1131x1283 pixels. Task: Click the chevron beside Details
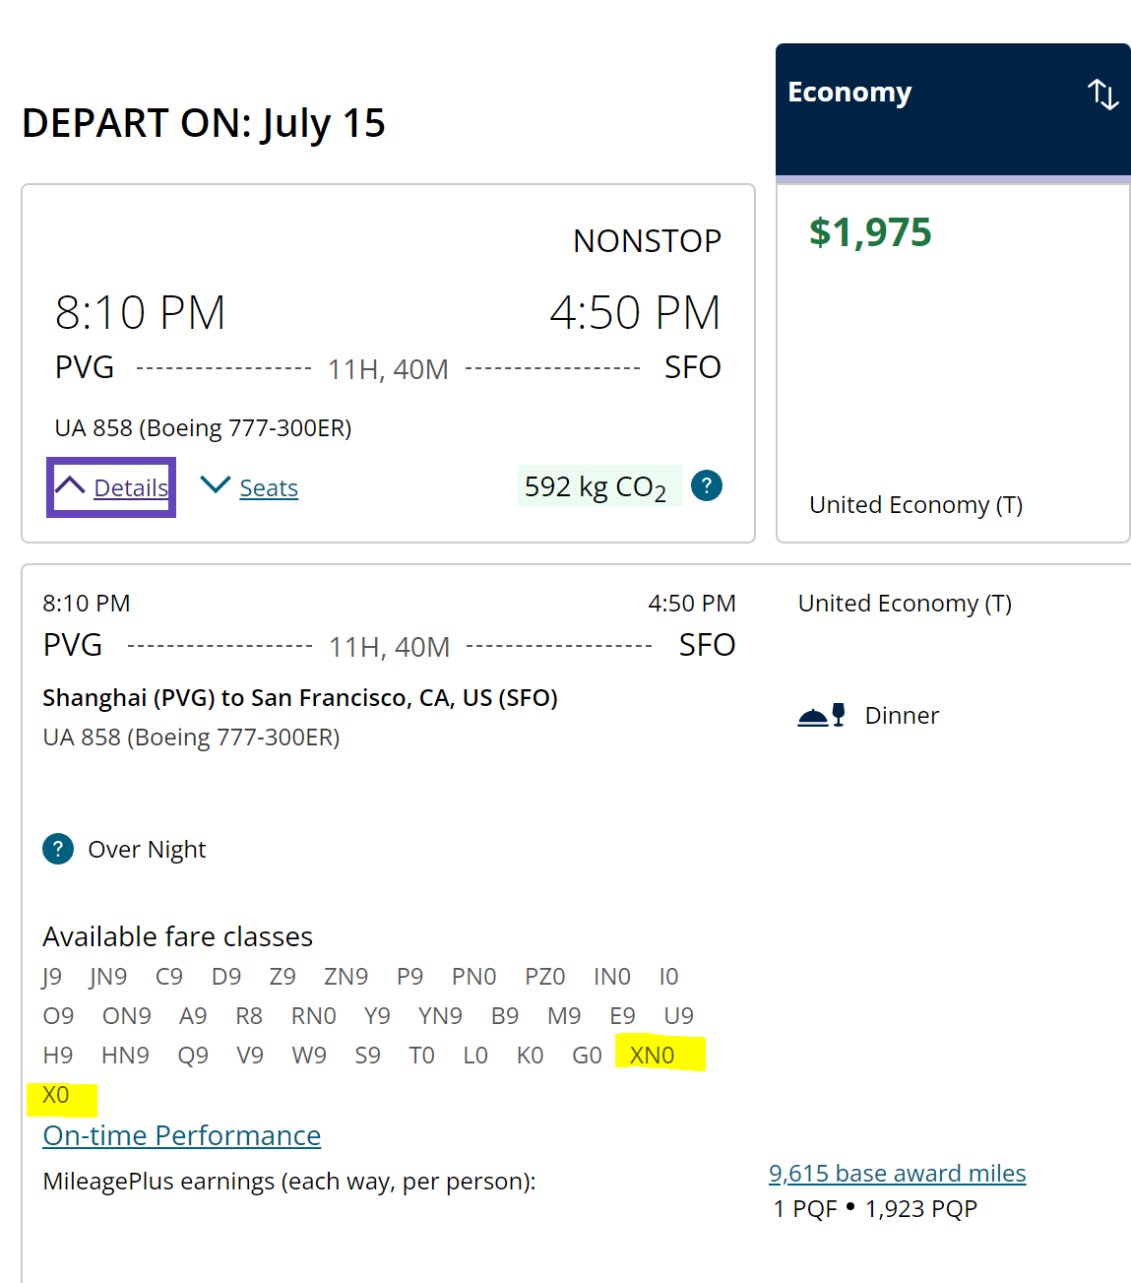tap(70, 485)
